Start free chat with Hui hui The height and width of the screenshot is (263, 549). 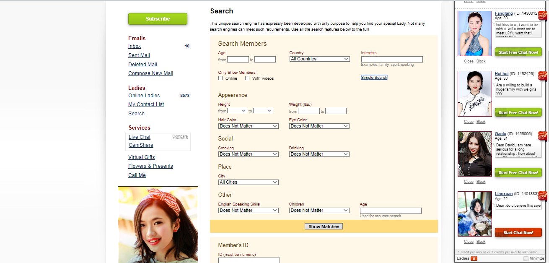click(518, 112)
